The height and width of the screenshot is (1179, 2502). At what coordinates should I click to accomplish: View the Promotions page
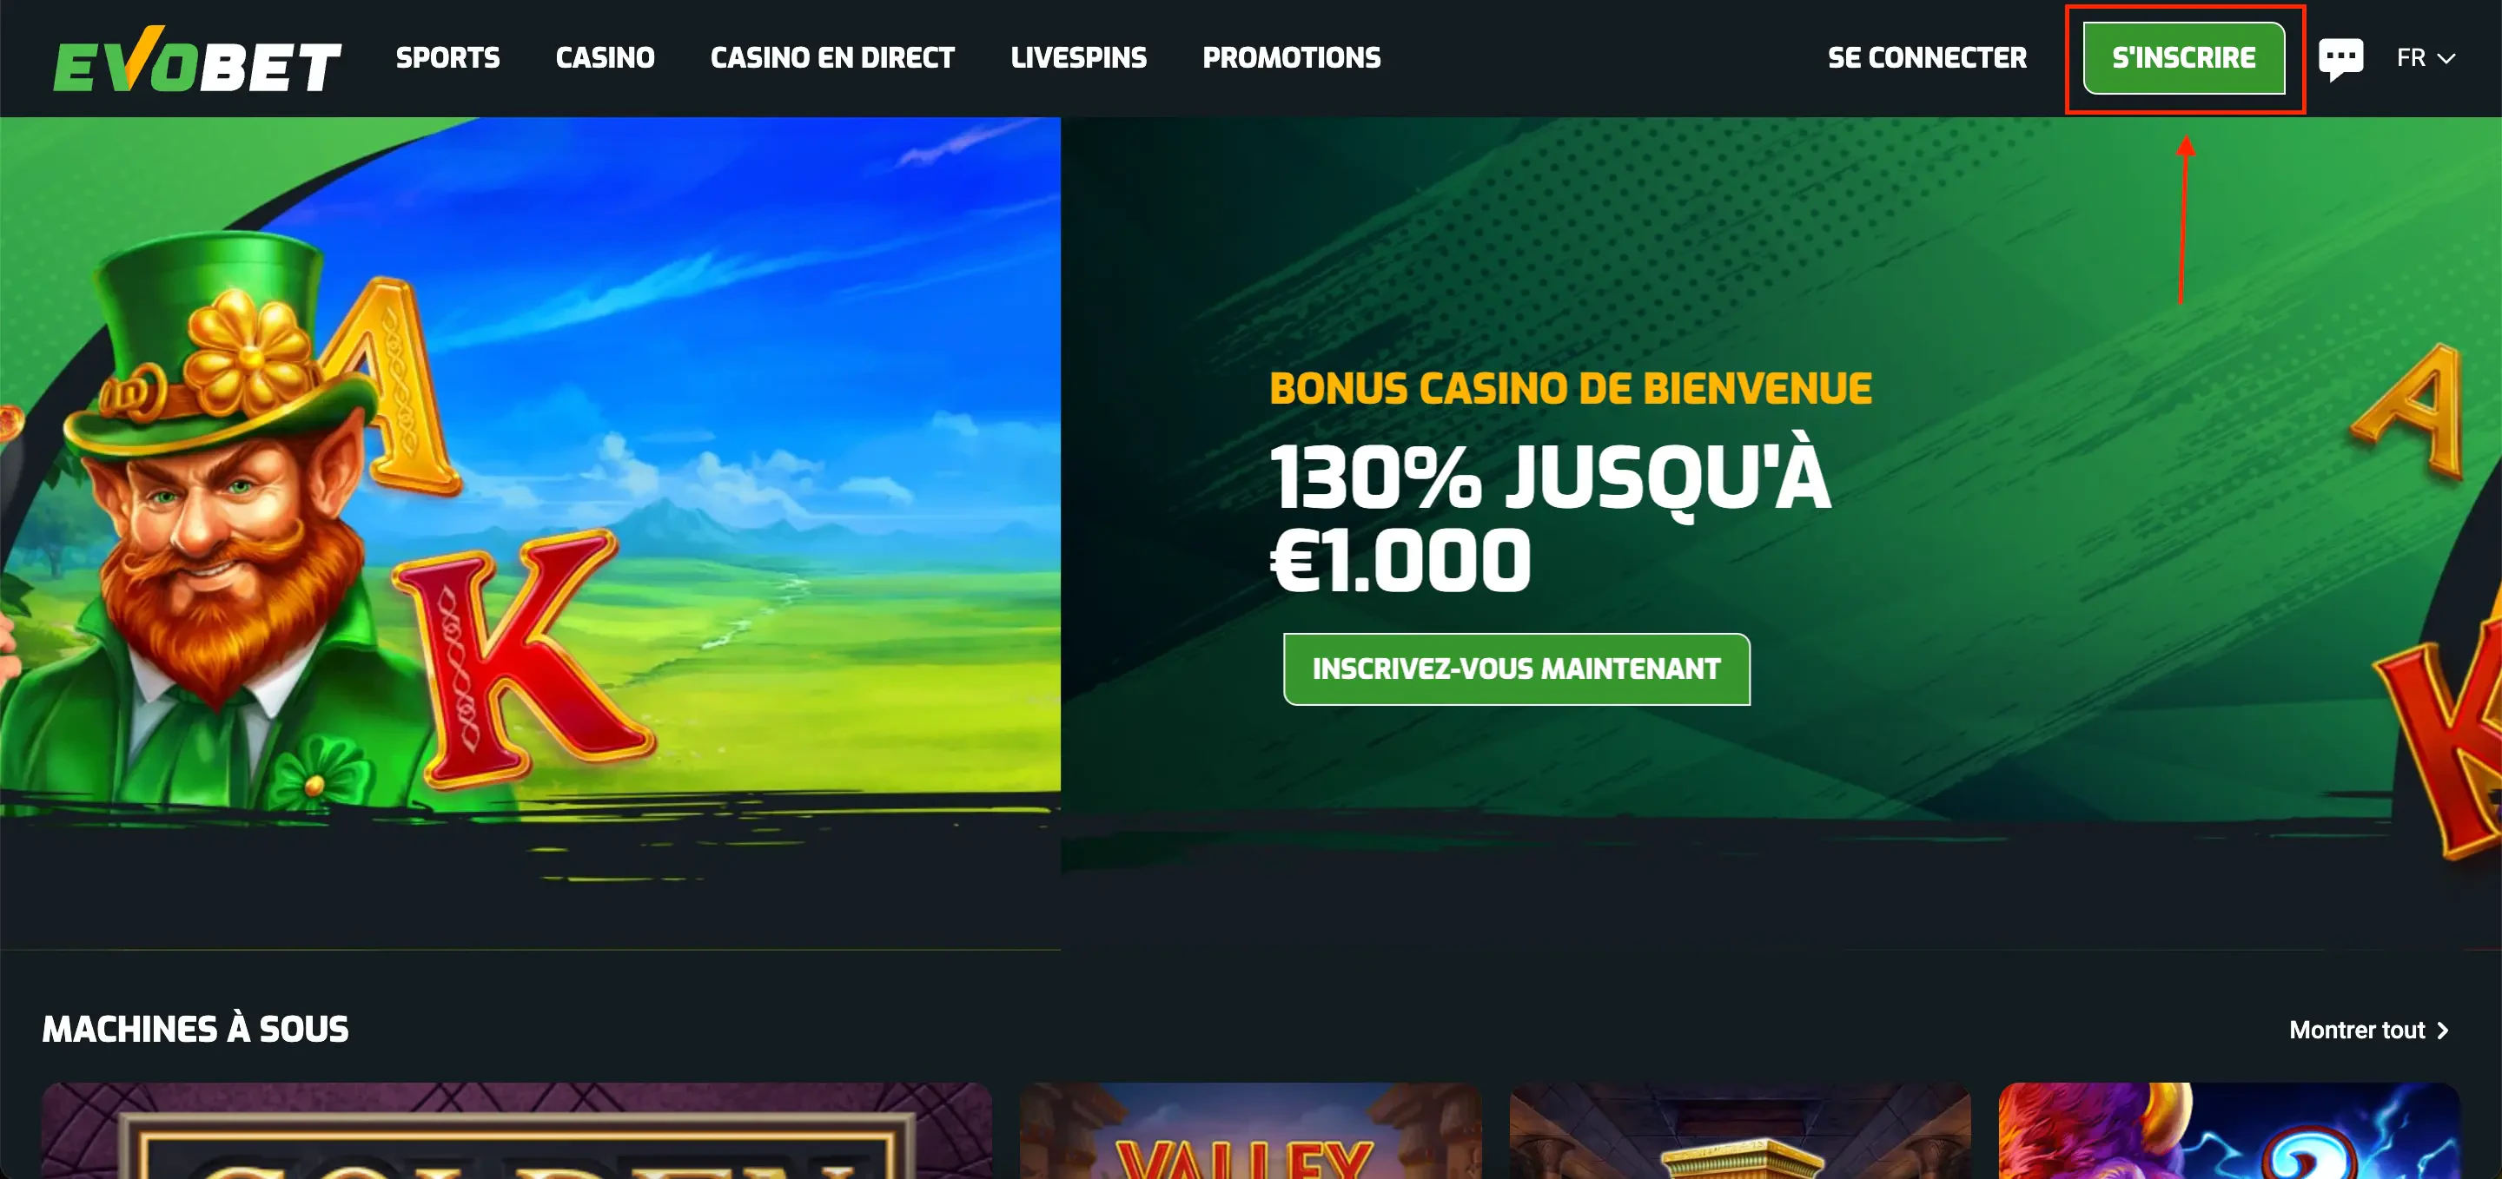[x=1292, y=58]
